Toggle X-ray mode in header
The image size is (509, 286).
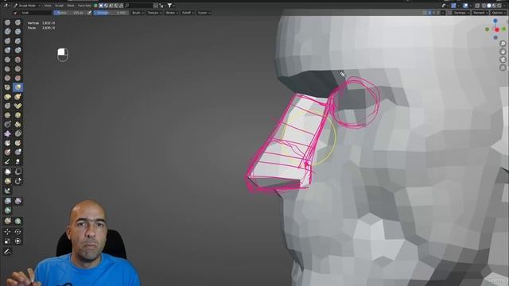coord(477,6)
